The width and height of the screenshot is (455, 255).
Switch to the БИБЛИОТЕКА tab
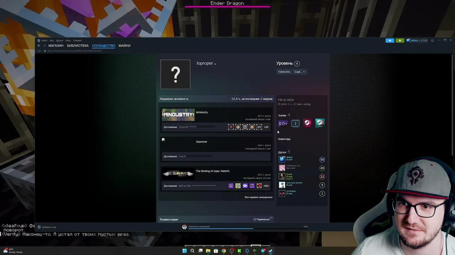point(78,46)
